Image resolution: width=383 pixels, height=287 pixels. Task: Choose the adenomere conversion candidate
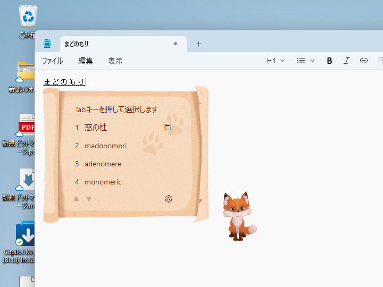(x=103, y=164)
